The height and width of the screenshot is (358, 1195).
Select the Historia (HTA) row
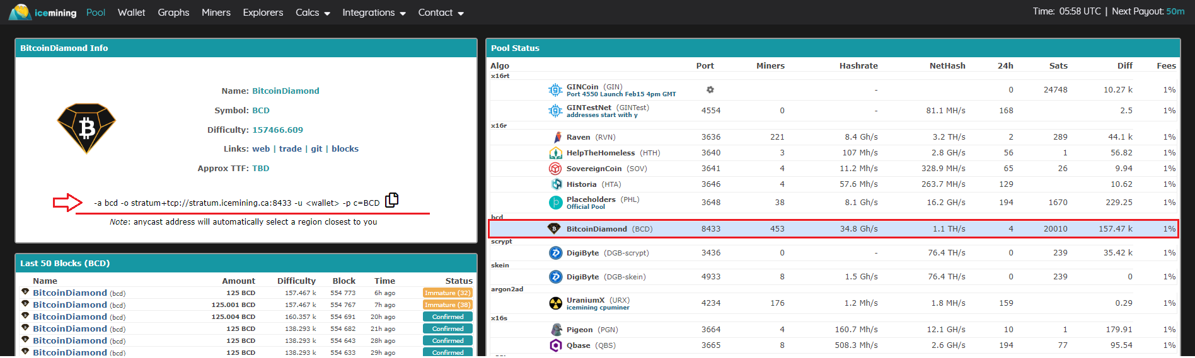833,184
